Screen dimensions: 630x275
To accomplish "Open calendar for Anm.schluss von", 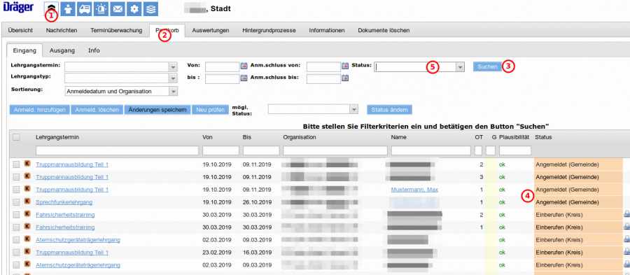I will coord(345,66).
